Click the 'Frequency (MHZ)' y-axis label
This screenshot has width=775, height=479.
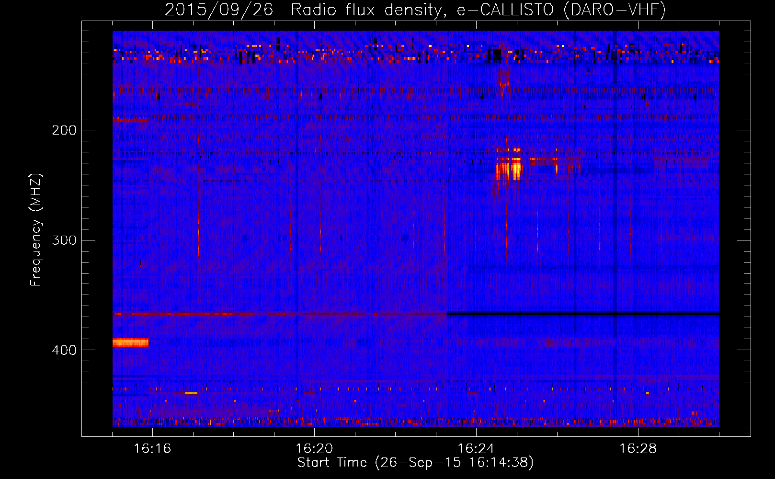pos(36,230)
